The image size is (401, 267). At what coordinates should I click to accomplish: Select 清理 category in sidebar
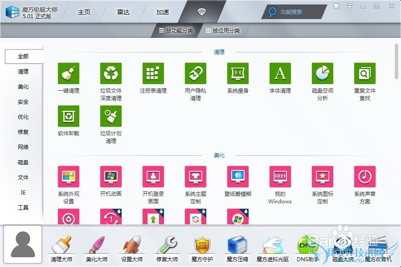pyautogui.click(x=23, y=72)
